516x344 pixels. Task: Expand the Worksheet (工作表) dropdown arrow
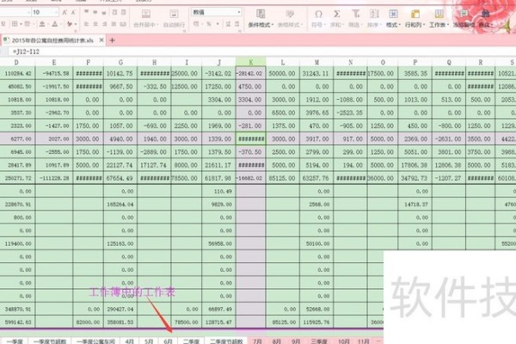coord(447,25)
